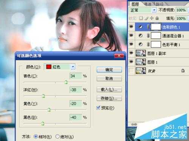Screen dimensions: 189x141
Task: Click the 黑色 value field showing -40
Action: click(76, 117)
